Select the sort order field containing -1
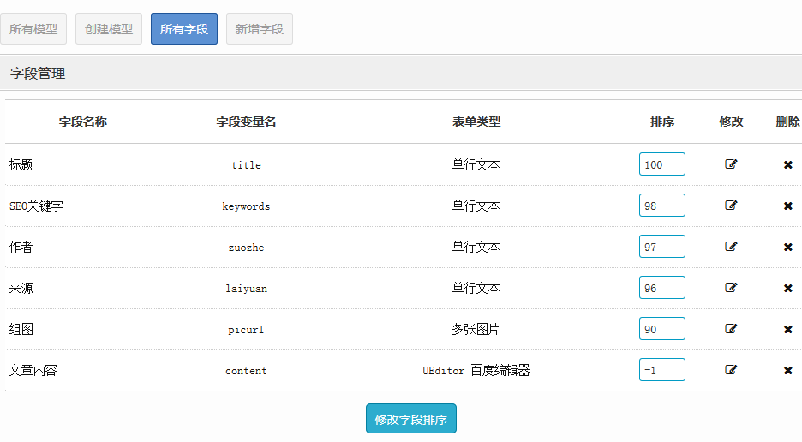 pyautogui.click(x=661, y=370)
